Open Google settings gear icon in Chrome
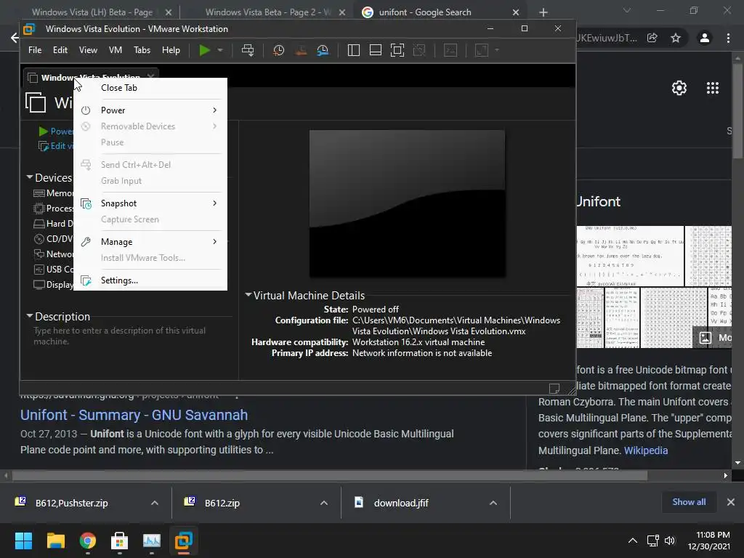Viewport: 744px width, 558px height. coord(679,88)
